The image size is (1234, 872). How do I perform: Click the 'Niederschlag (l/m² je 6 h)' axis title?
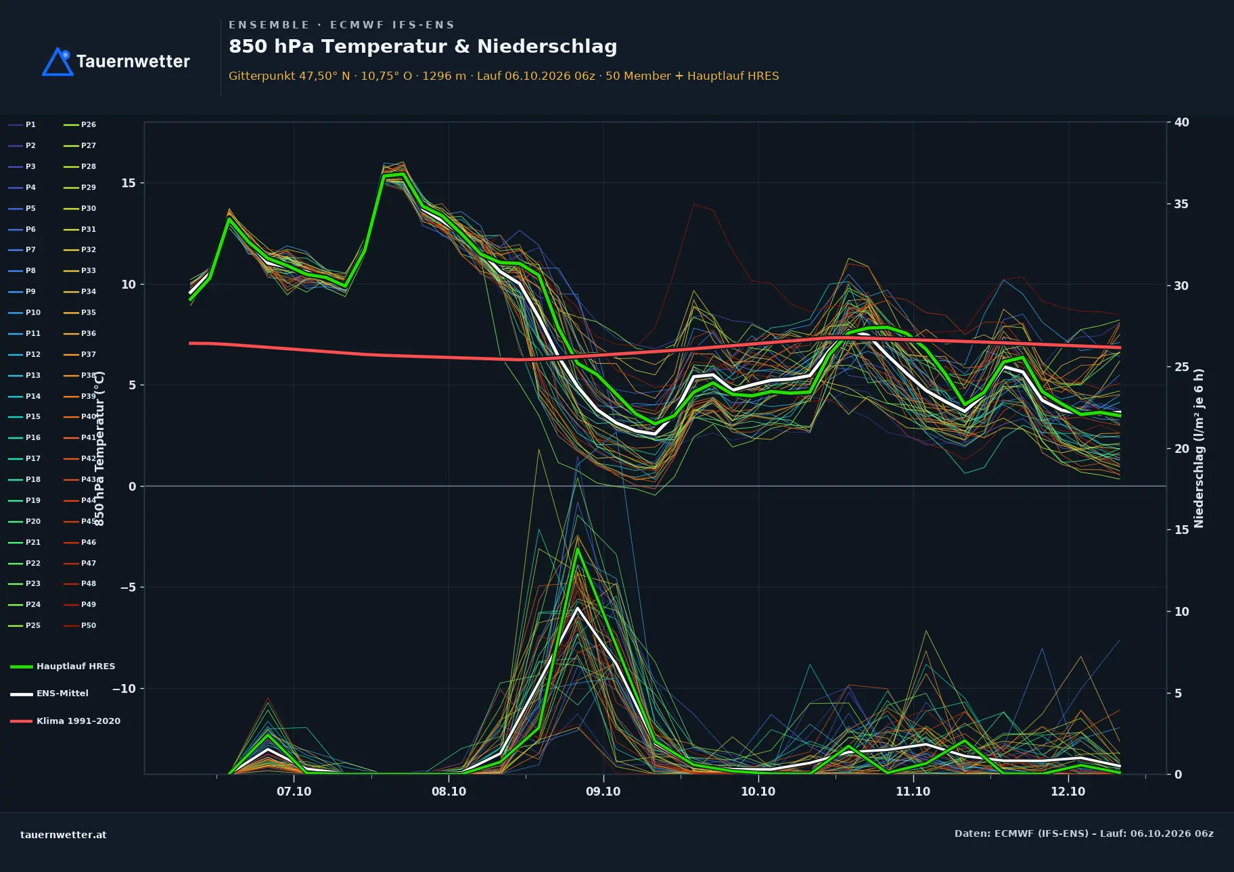1199,448
